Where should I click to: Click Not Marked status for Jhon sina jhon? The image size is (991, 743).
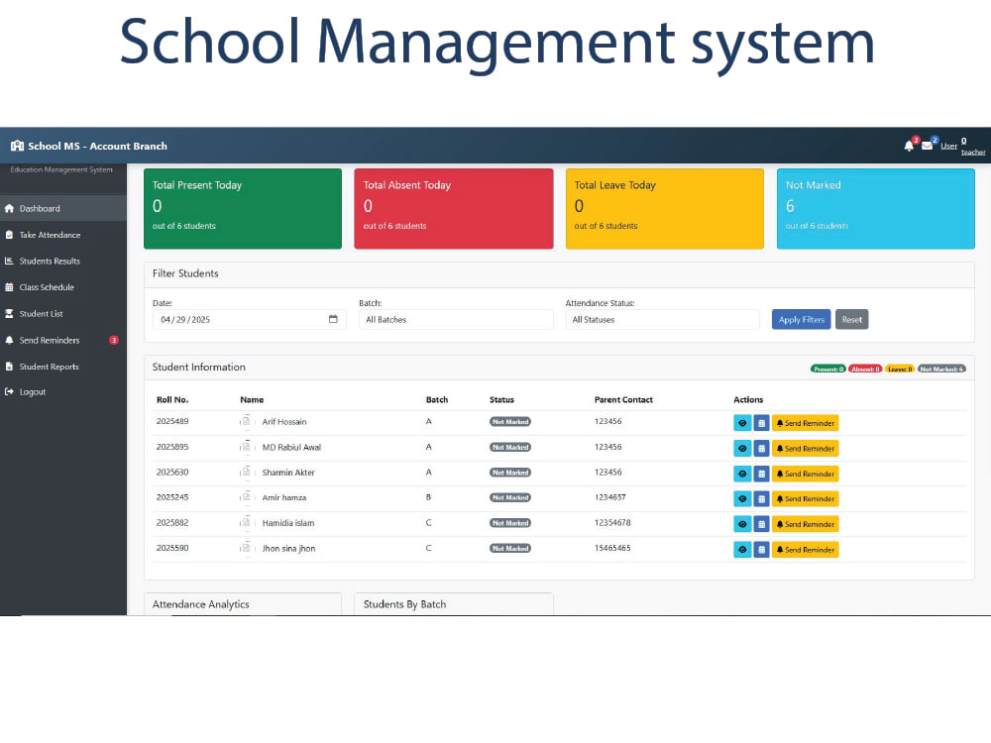tap(510, 549)
